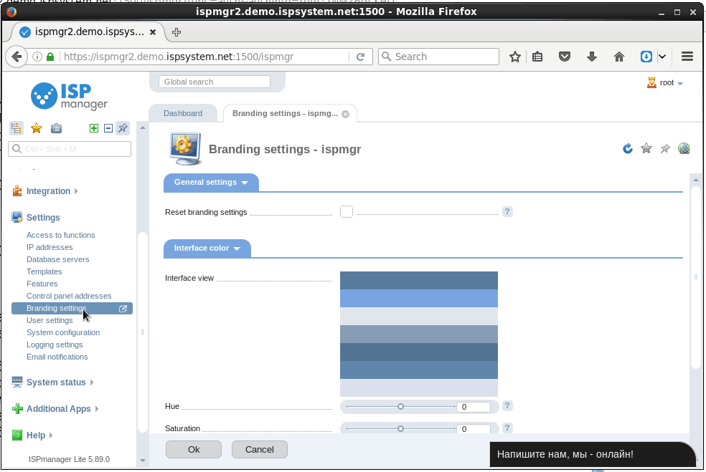Click the Firefox Search box
The image size is (706, 472).
pyautogui.click(x=438, y=57)
